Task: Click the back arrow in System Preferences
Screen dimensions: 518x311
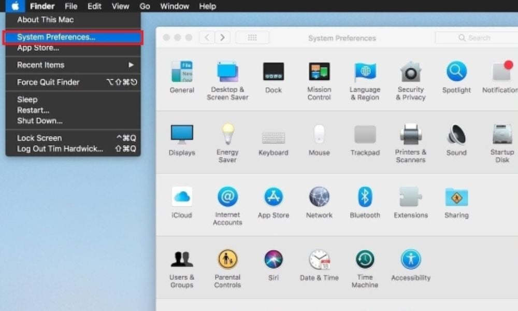Action: pyautogui.click(x=207, y=37)
